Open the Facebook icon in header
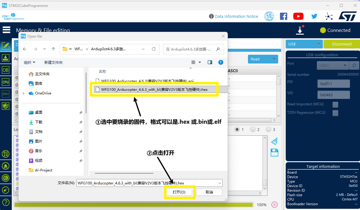The height and width of the screenshot is (210, 360). (x=284, y=16)
